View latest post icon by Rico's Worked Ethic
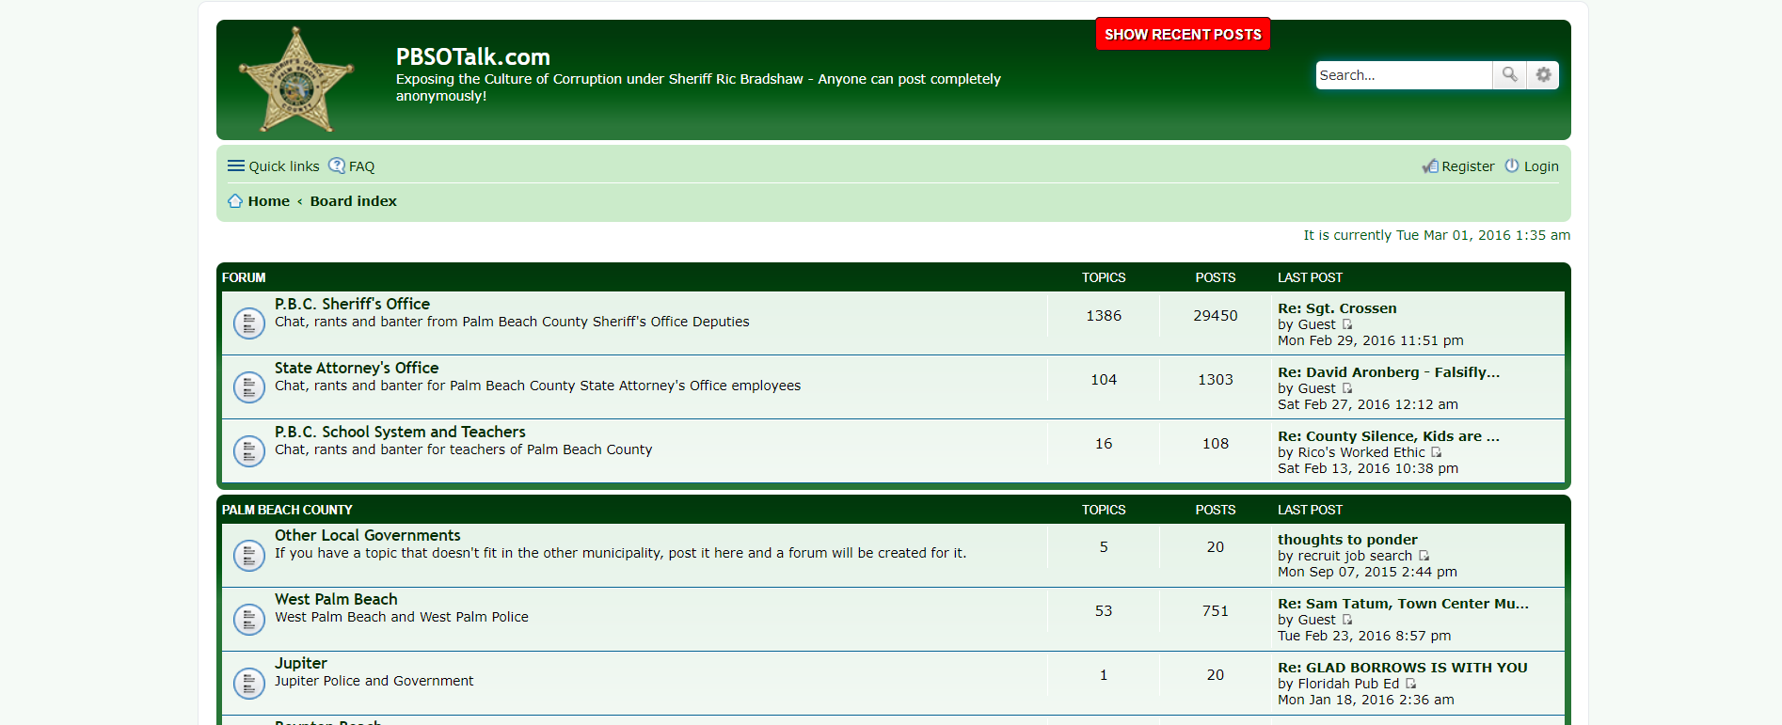Screen dimensions: 1782x725 (x=1437, y=452)
